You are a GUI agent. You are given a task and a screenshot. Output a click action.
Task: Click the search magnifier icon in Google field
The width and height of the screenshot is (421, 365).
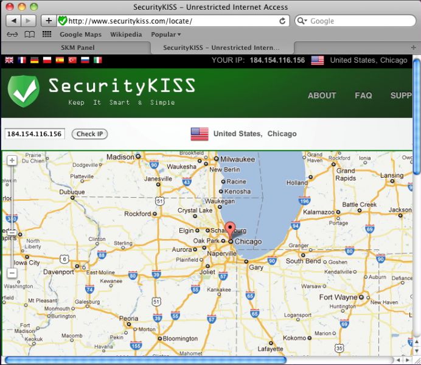tap(302, 21)
